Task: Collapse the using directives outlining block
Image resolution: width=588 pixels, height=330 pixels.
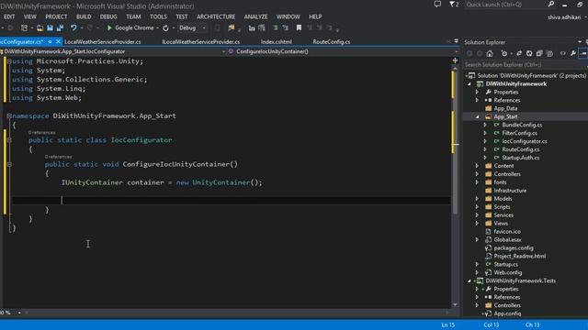Action: [9, 61]
